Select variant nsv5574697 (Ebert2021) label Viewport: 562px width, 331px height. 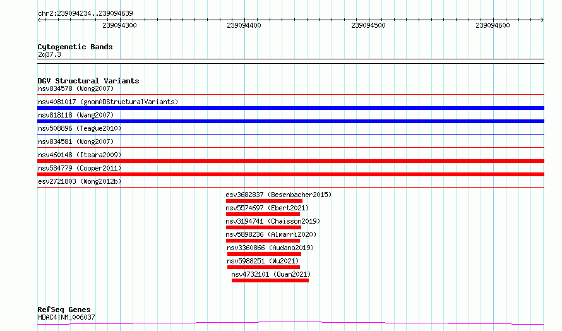point(267,208)
